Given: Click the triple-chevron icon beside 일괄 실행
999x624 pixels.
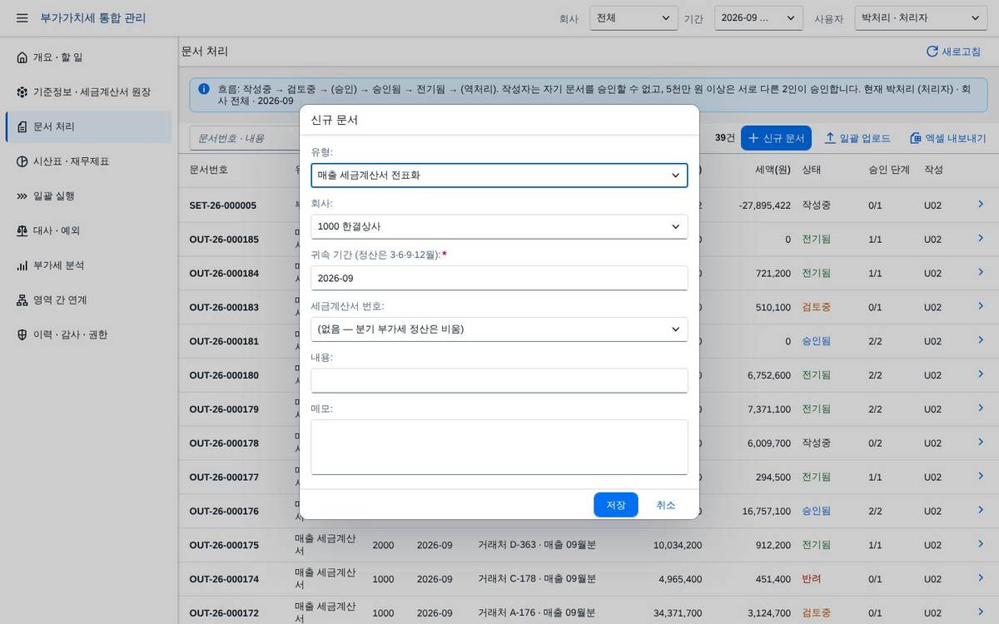Looking at the screenshot, I should pos(22,196).
